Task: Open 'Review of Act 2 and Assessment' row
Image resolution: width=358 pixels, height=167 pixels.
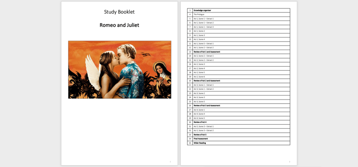Action: point(239,81)
